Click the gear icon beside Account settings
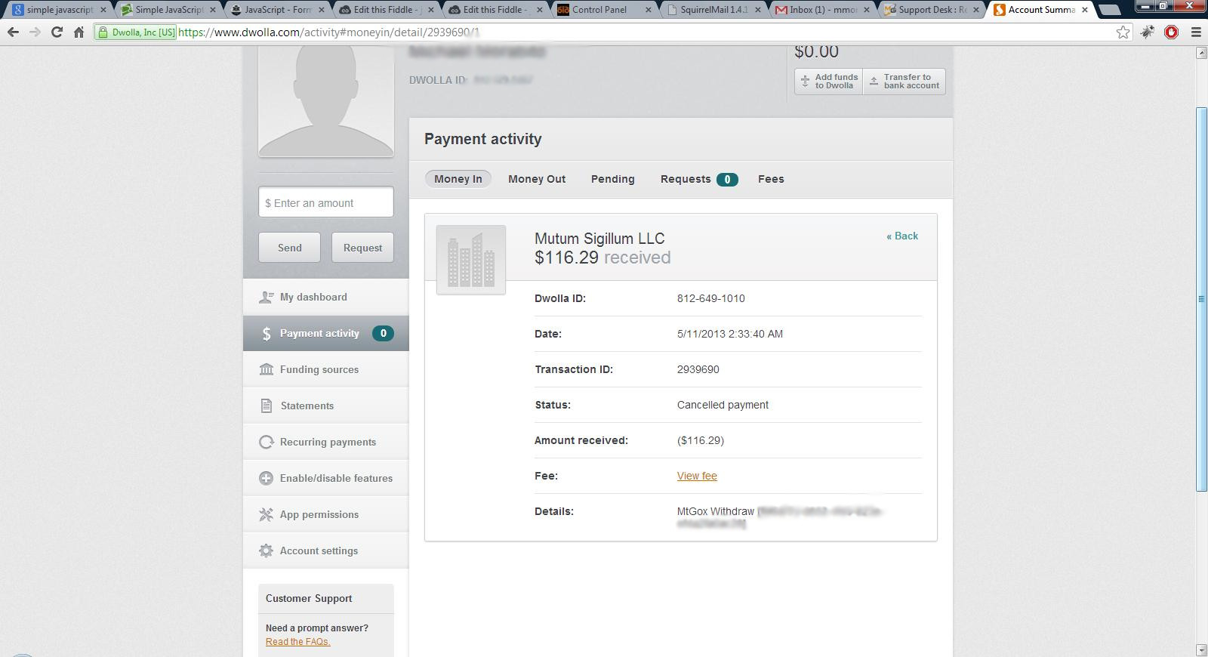Image resolution: width=1208 pixels, height=657 pixels. [x=266, y=551]
